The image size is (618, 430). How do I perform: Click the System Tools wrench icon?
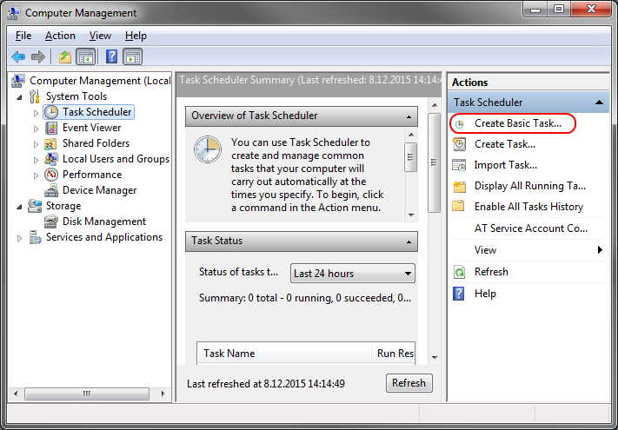click(35, 96)
